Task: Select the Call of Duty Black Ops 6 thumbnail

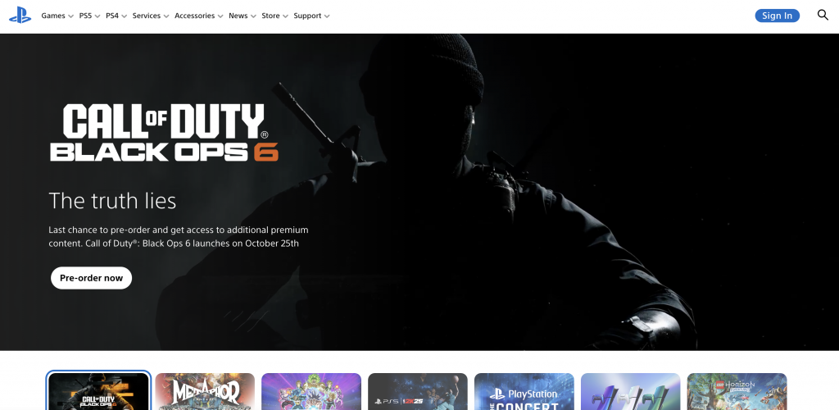Action: (98, 391)
